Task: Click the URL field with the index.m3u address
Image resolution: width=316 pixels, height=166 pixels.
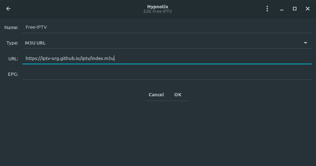Action: point(167,59)
